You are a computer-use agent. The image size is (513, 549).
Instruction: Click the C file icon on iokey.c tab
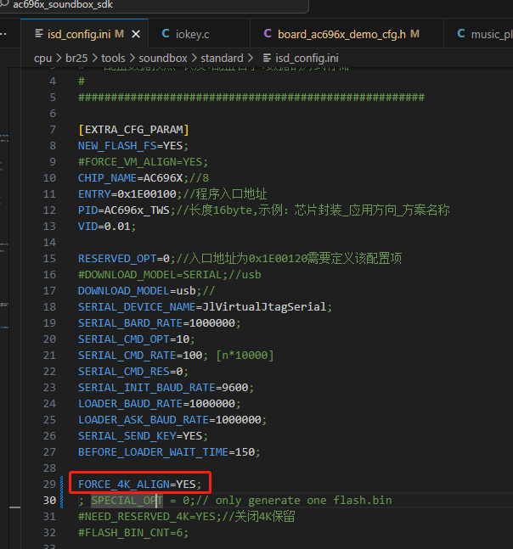click(166, 34)
